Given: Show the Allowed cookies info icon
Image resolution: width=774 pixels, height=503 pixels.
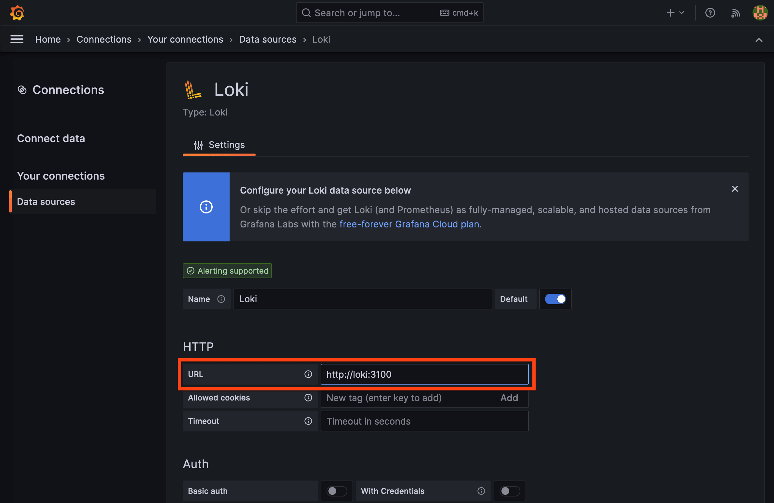Looking at the screenshot, I should [x=308, y=398].
